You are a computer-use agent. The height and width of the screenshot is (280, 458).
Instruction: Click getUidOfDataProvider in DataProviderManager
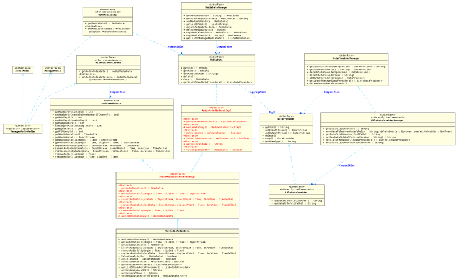click(346, 67)
